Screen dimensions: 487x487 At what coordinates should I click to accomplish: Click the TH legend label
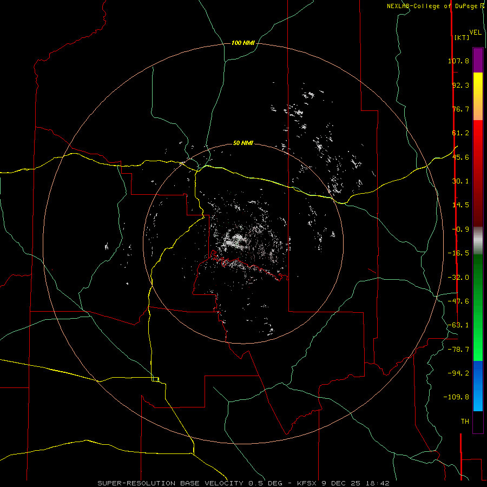[x=465, y=422]
